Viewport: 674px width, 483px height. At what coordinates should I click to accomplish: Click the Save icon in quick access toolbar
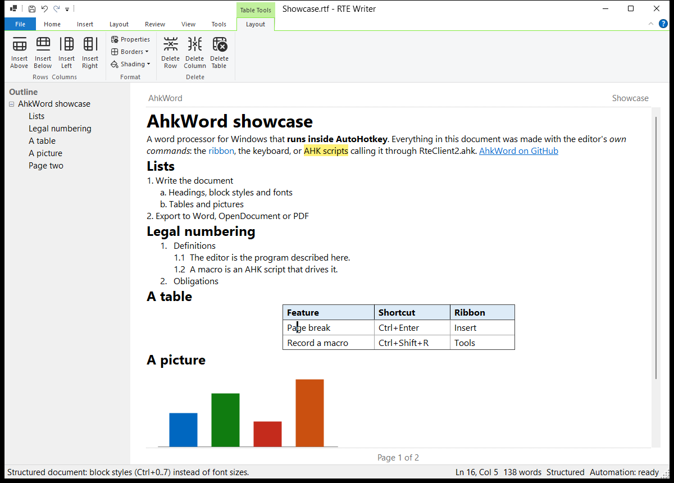click(x=32, y=9)
